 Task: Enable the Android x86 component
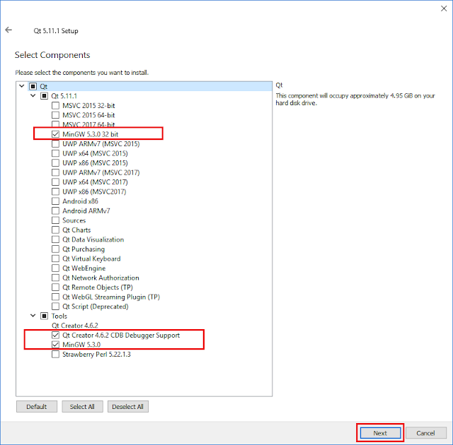(55, 201)
